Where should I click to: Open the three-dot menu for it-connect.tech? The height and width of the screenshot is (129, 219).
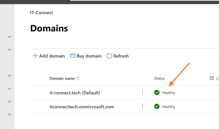142,93
